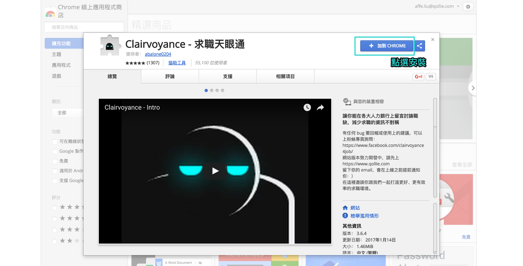The width and height of the screenshot is (523, 266).
Task: Select the third carousel dot
Action: [x=217, y=91]
